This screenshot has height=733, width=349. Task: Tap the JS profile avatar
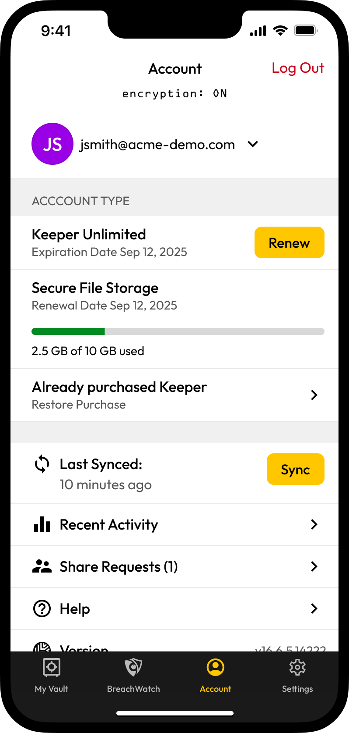pos(52,144)
